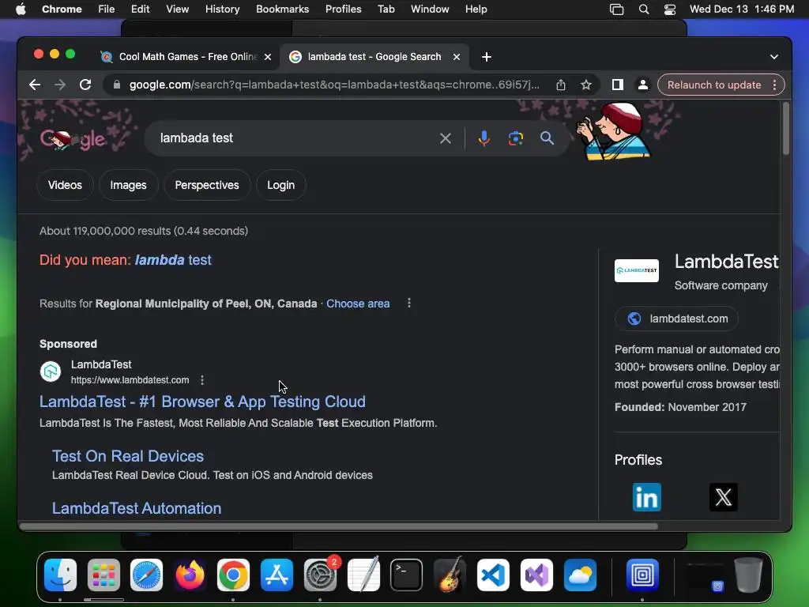
Task: Open System Settings in the dock
Action: tap(320, 575)
